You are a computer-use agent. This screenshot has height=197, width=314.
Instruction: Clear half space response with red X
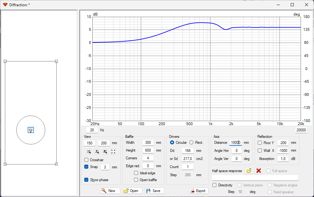tap(259, 171)
